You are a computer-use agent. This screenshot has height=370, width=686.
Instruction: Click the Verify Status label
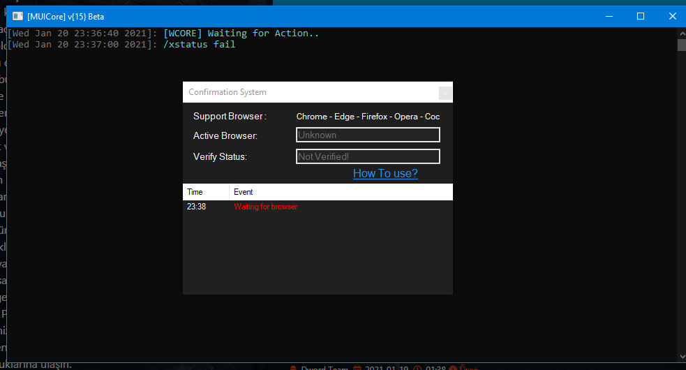[220, 157]
